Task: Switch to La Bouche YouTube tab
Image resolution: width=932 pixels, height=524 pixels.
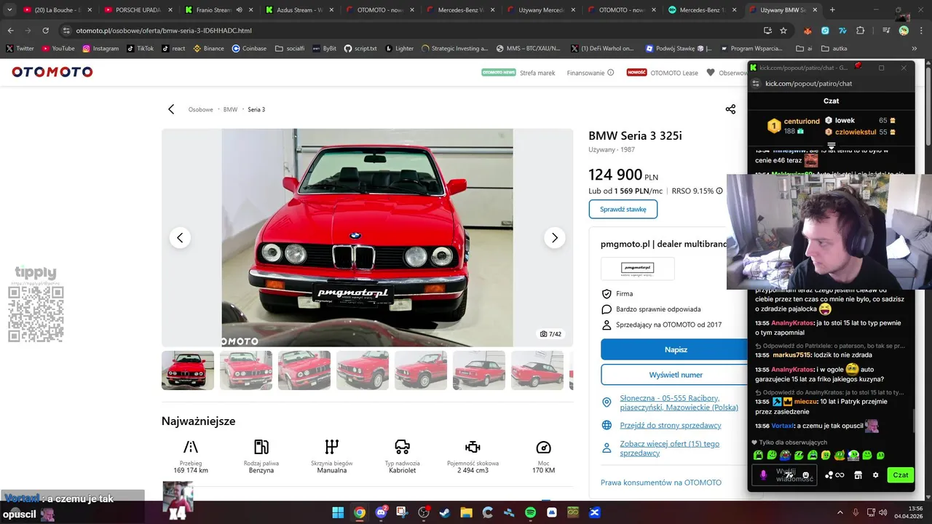Action: coord(57,10)
